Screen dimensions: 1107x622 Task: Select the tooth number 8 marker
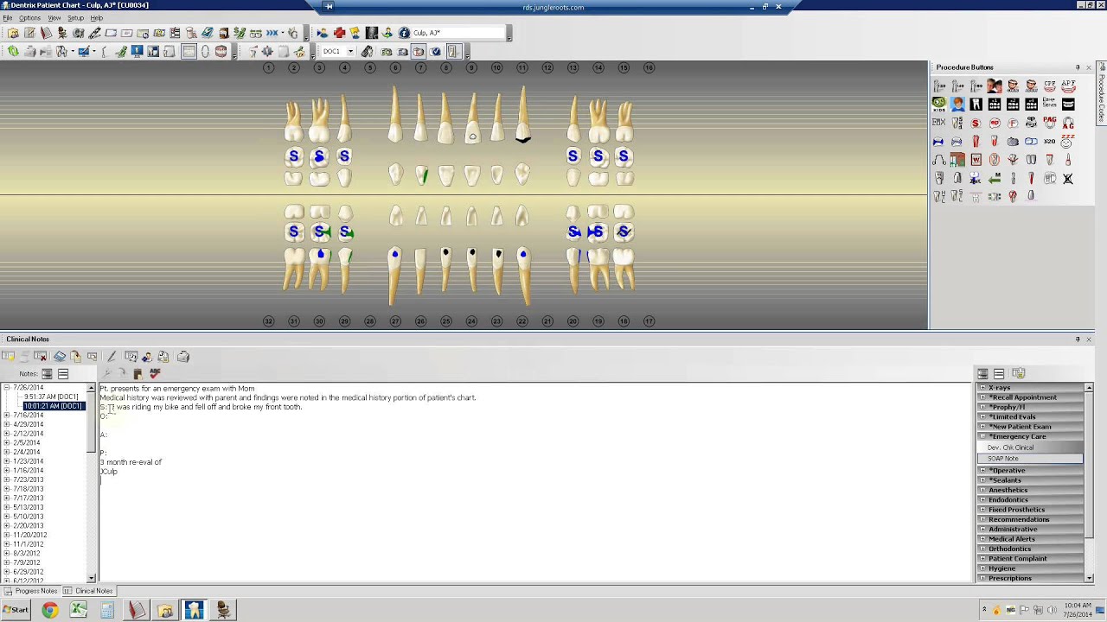point(446,67)
